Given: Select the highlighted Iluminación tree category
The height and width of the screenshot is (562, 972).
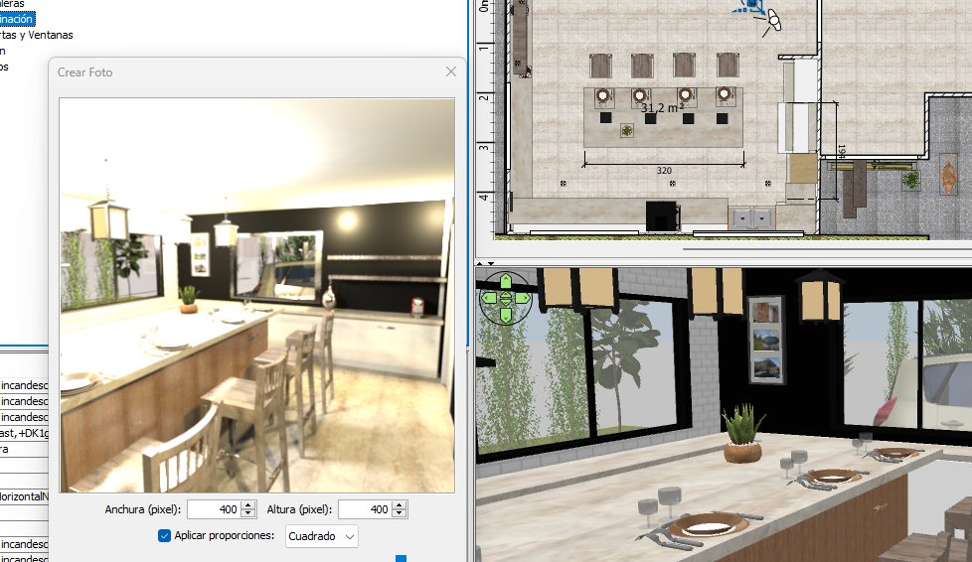Looking at the screenshot, I should (x=17, y=19).
